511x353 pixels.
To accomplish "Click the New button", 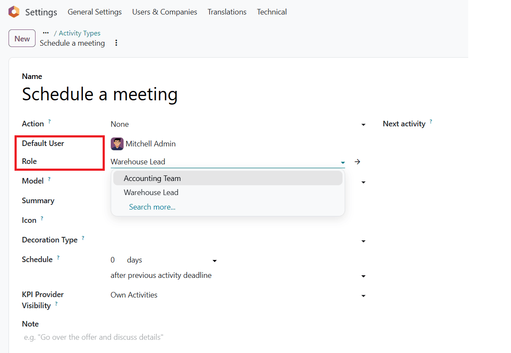I will (22, 38).
